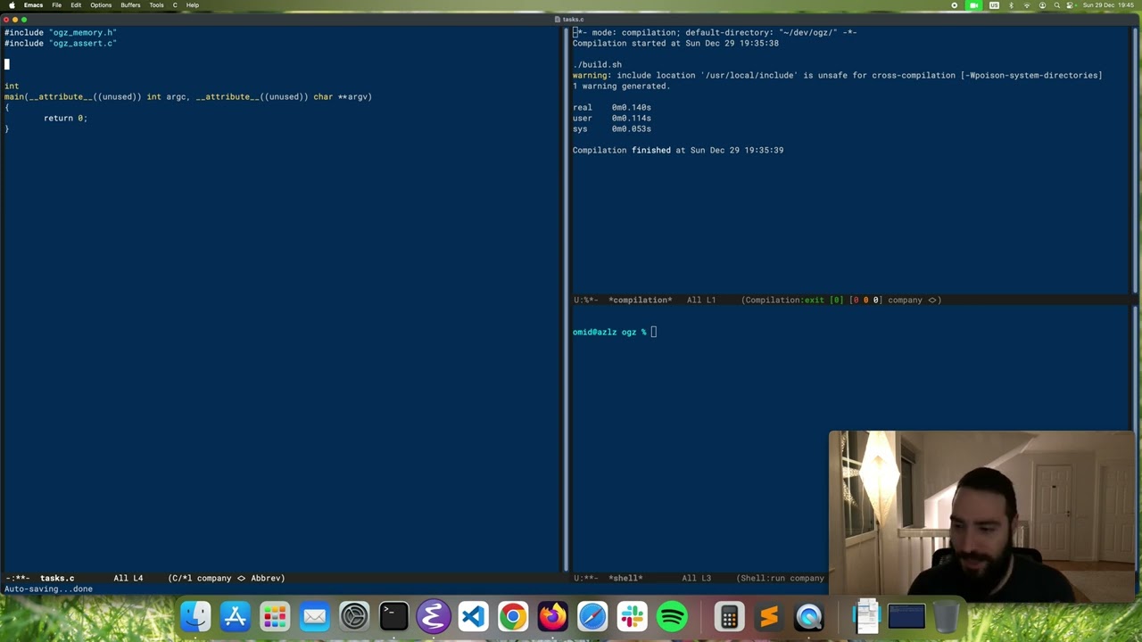The image size is (1142, 642).
Task: Open Visual Studio Code from the dock
Action: click(x=473, y=616)
